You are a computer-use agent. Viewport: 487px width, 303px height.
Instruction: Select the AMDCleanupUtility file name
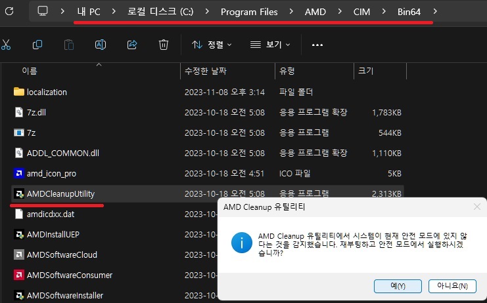tap(60, 194)
